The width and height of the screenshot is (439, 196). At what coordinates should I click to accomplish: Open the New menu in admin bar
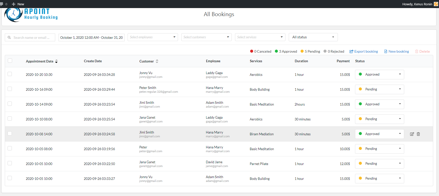18,4
